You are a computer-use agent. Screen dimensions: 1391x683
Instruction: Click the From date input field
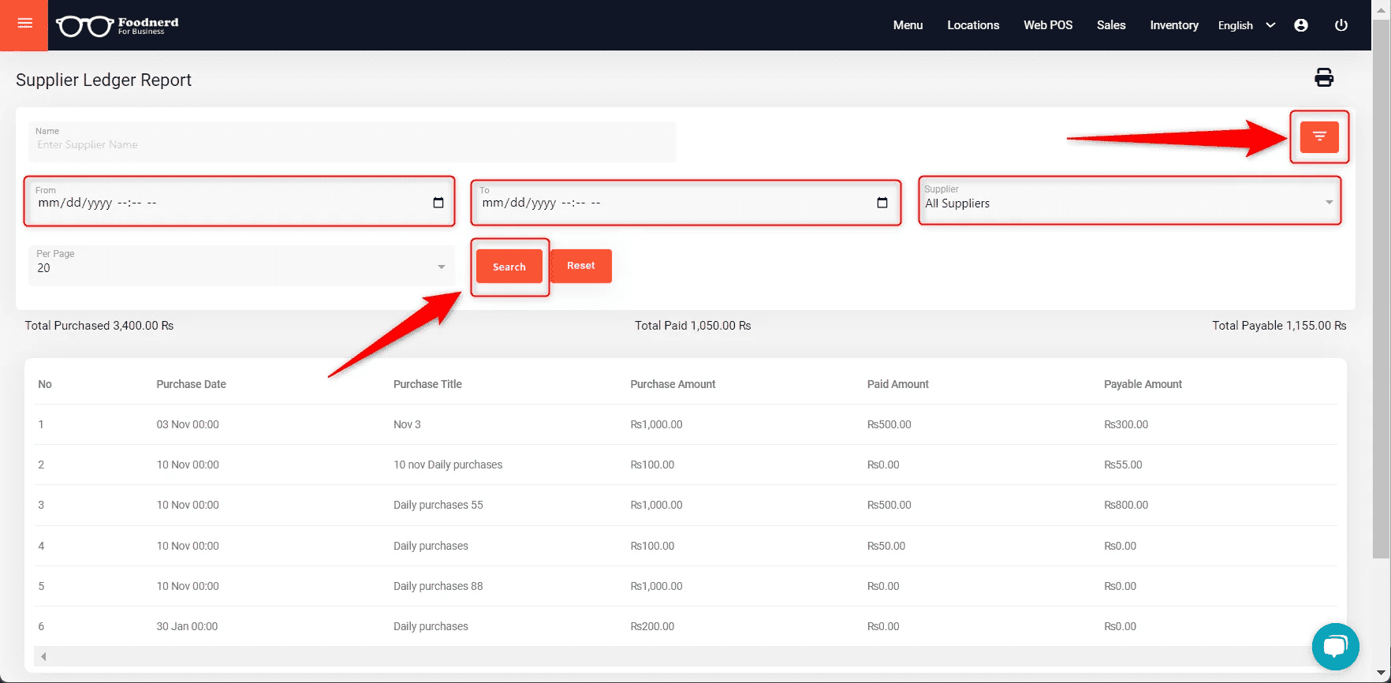coord(240,201)
